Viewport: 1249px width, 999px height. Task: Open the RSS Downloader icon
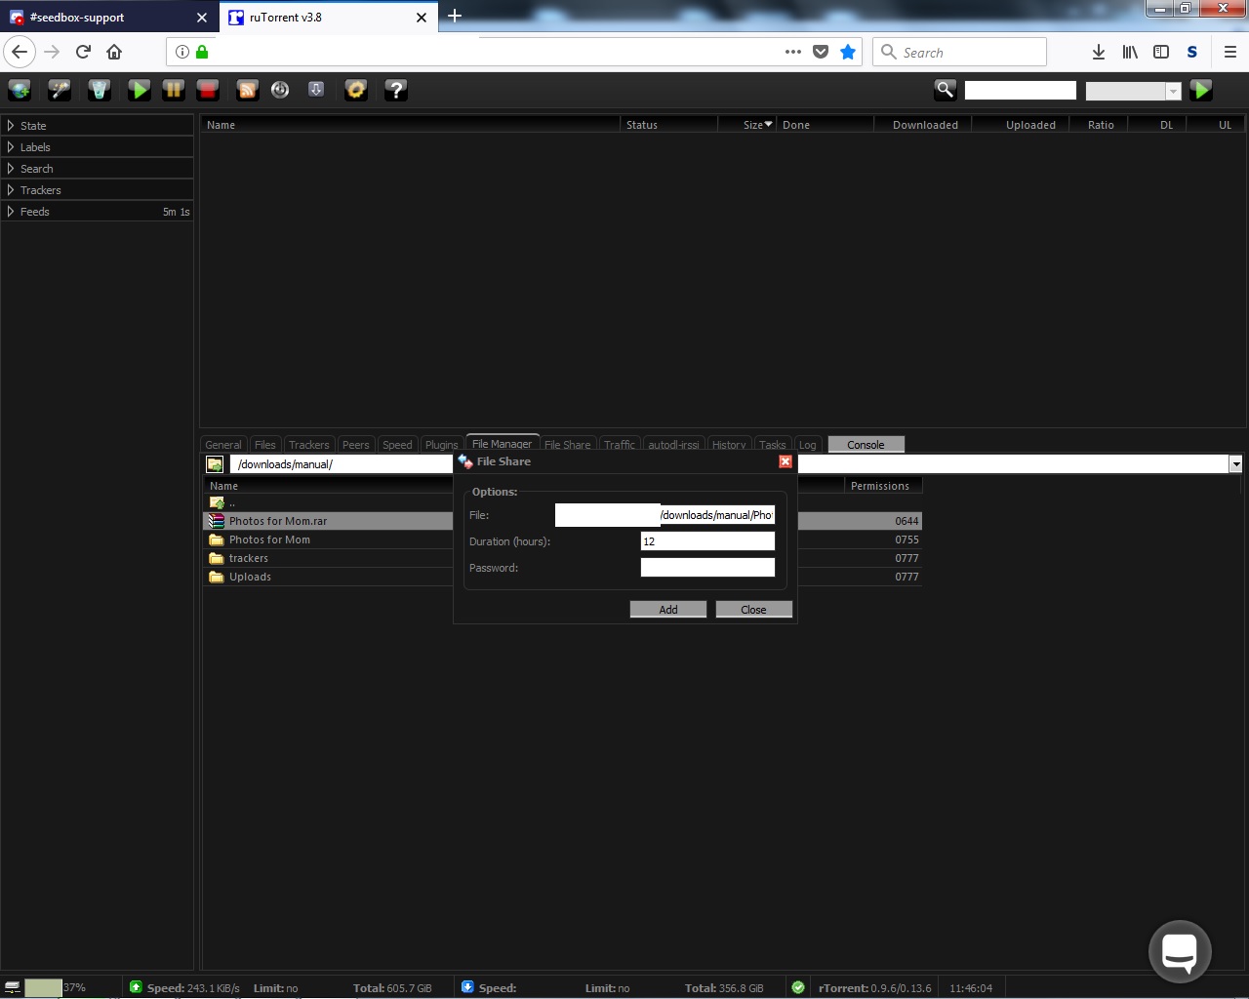[248, 90]
